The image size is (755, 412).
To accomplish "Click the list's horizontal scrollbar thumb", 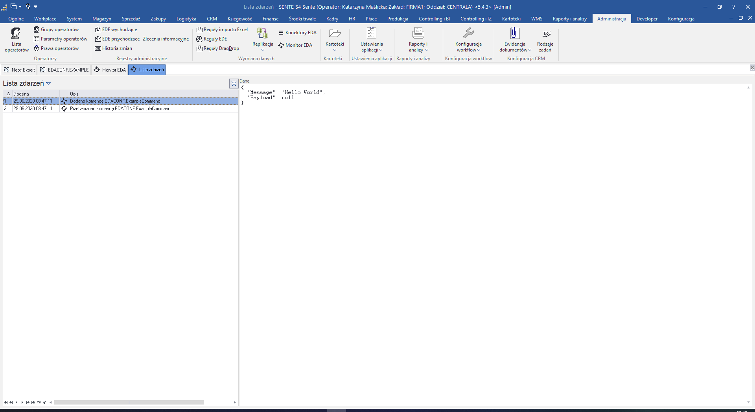I will (129, 402).
